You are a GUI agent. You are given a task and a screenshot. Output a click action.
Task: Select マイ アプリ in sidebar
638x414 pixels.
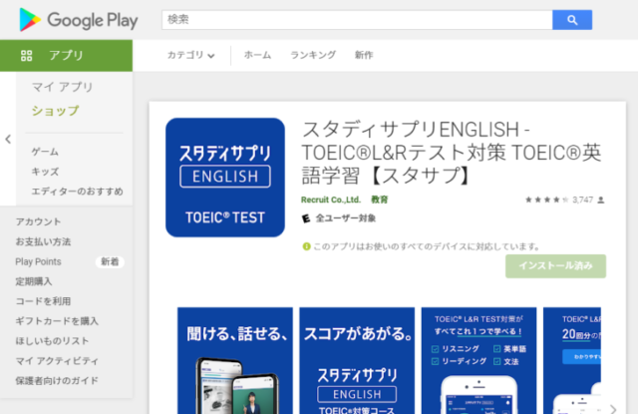tap(62, 87)
